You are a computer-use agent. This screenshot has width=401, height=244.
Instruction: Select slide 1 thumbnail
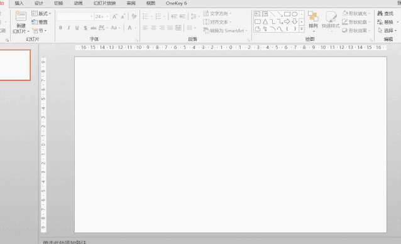(15, 65)
